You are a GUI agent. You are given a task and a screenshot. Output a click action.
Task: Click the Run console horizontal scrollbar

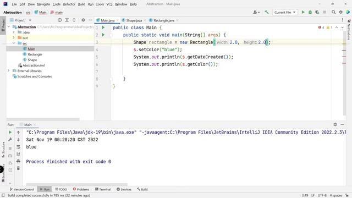coord(77,184)
